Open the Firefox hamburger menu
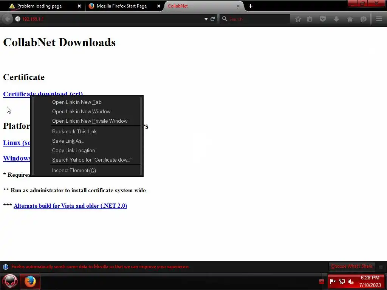Viewport: 387px width, 290px height. [379, 19]
